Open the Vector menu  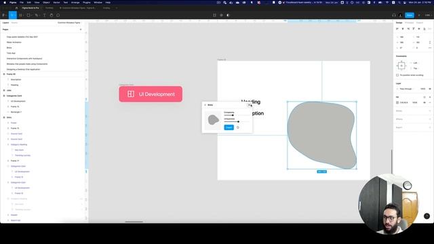pos(56,3)
